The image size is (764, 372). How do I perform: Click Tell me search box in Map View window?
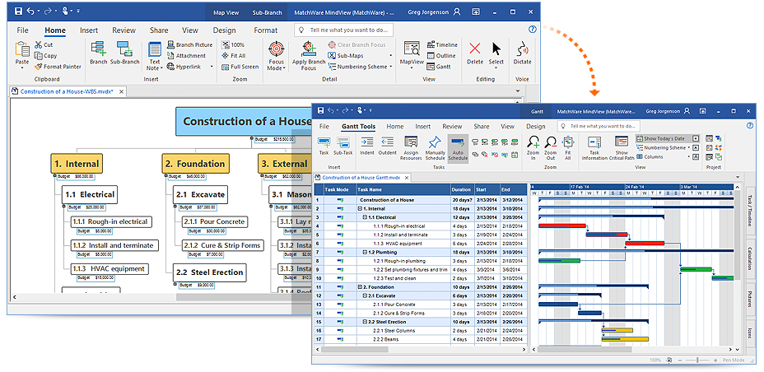click(x=343, y=30)
